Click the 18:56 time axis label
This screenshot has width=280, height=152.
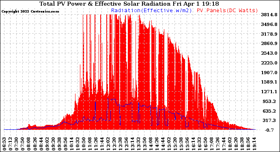click(x=249, y=144)
